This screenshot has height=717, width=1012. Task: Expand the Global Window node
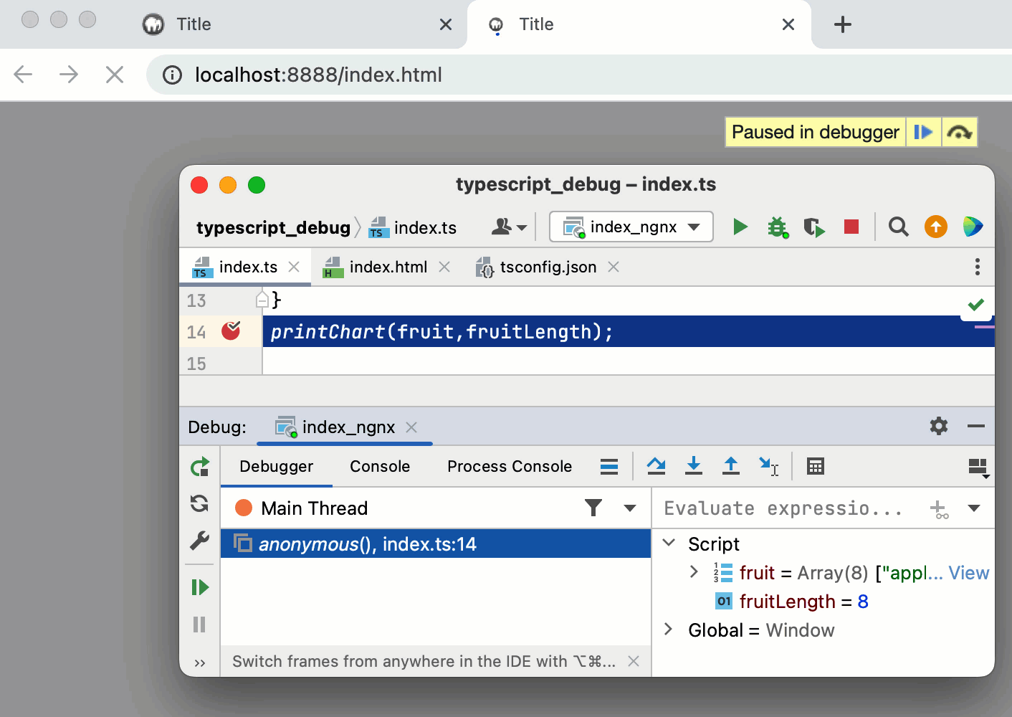(668, 630)
